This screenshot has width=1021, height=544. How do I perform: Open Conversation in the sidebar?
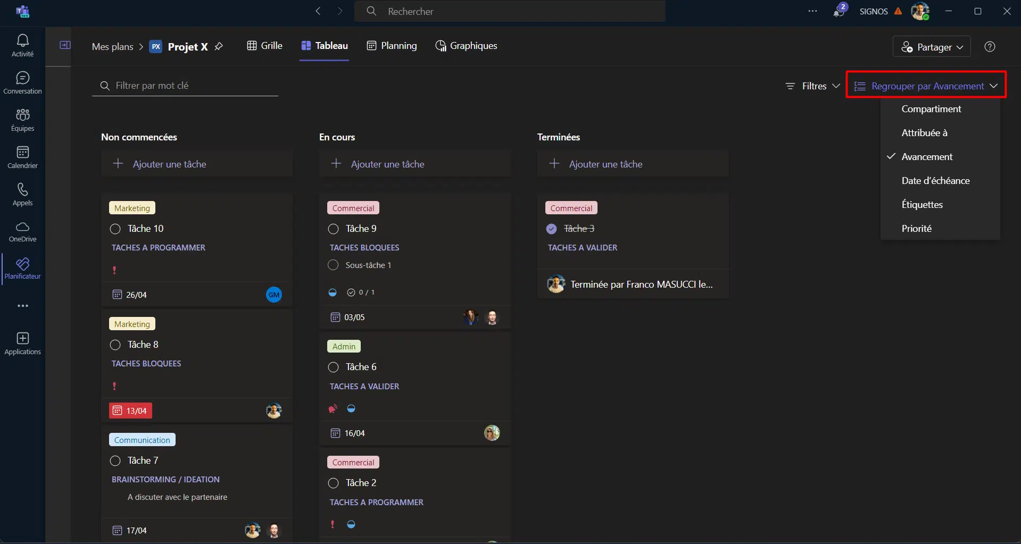(22, 82)
